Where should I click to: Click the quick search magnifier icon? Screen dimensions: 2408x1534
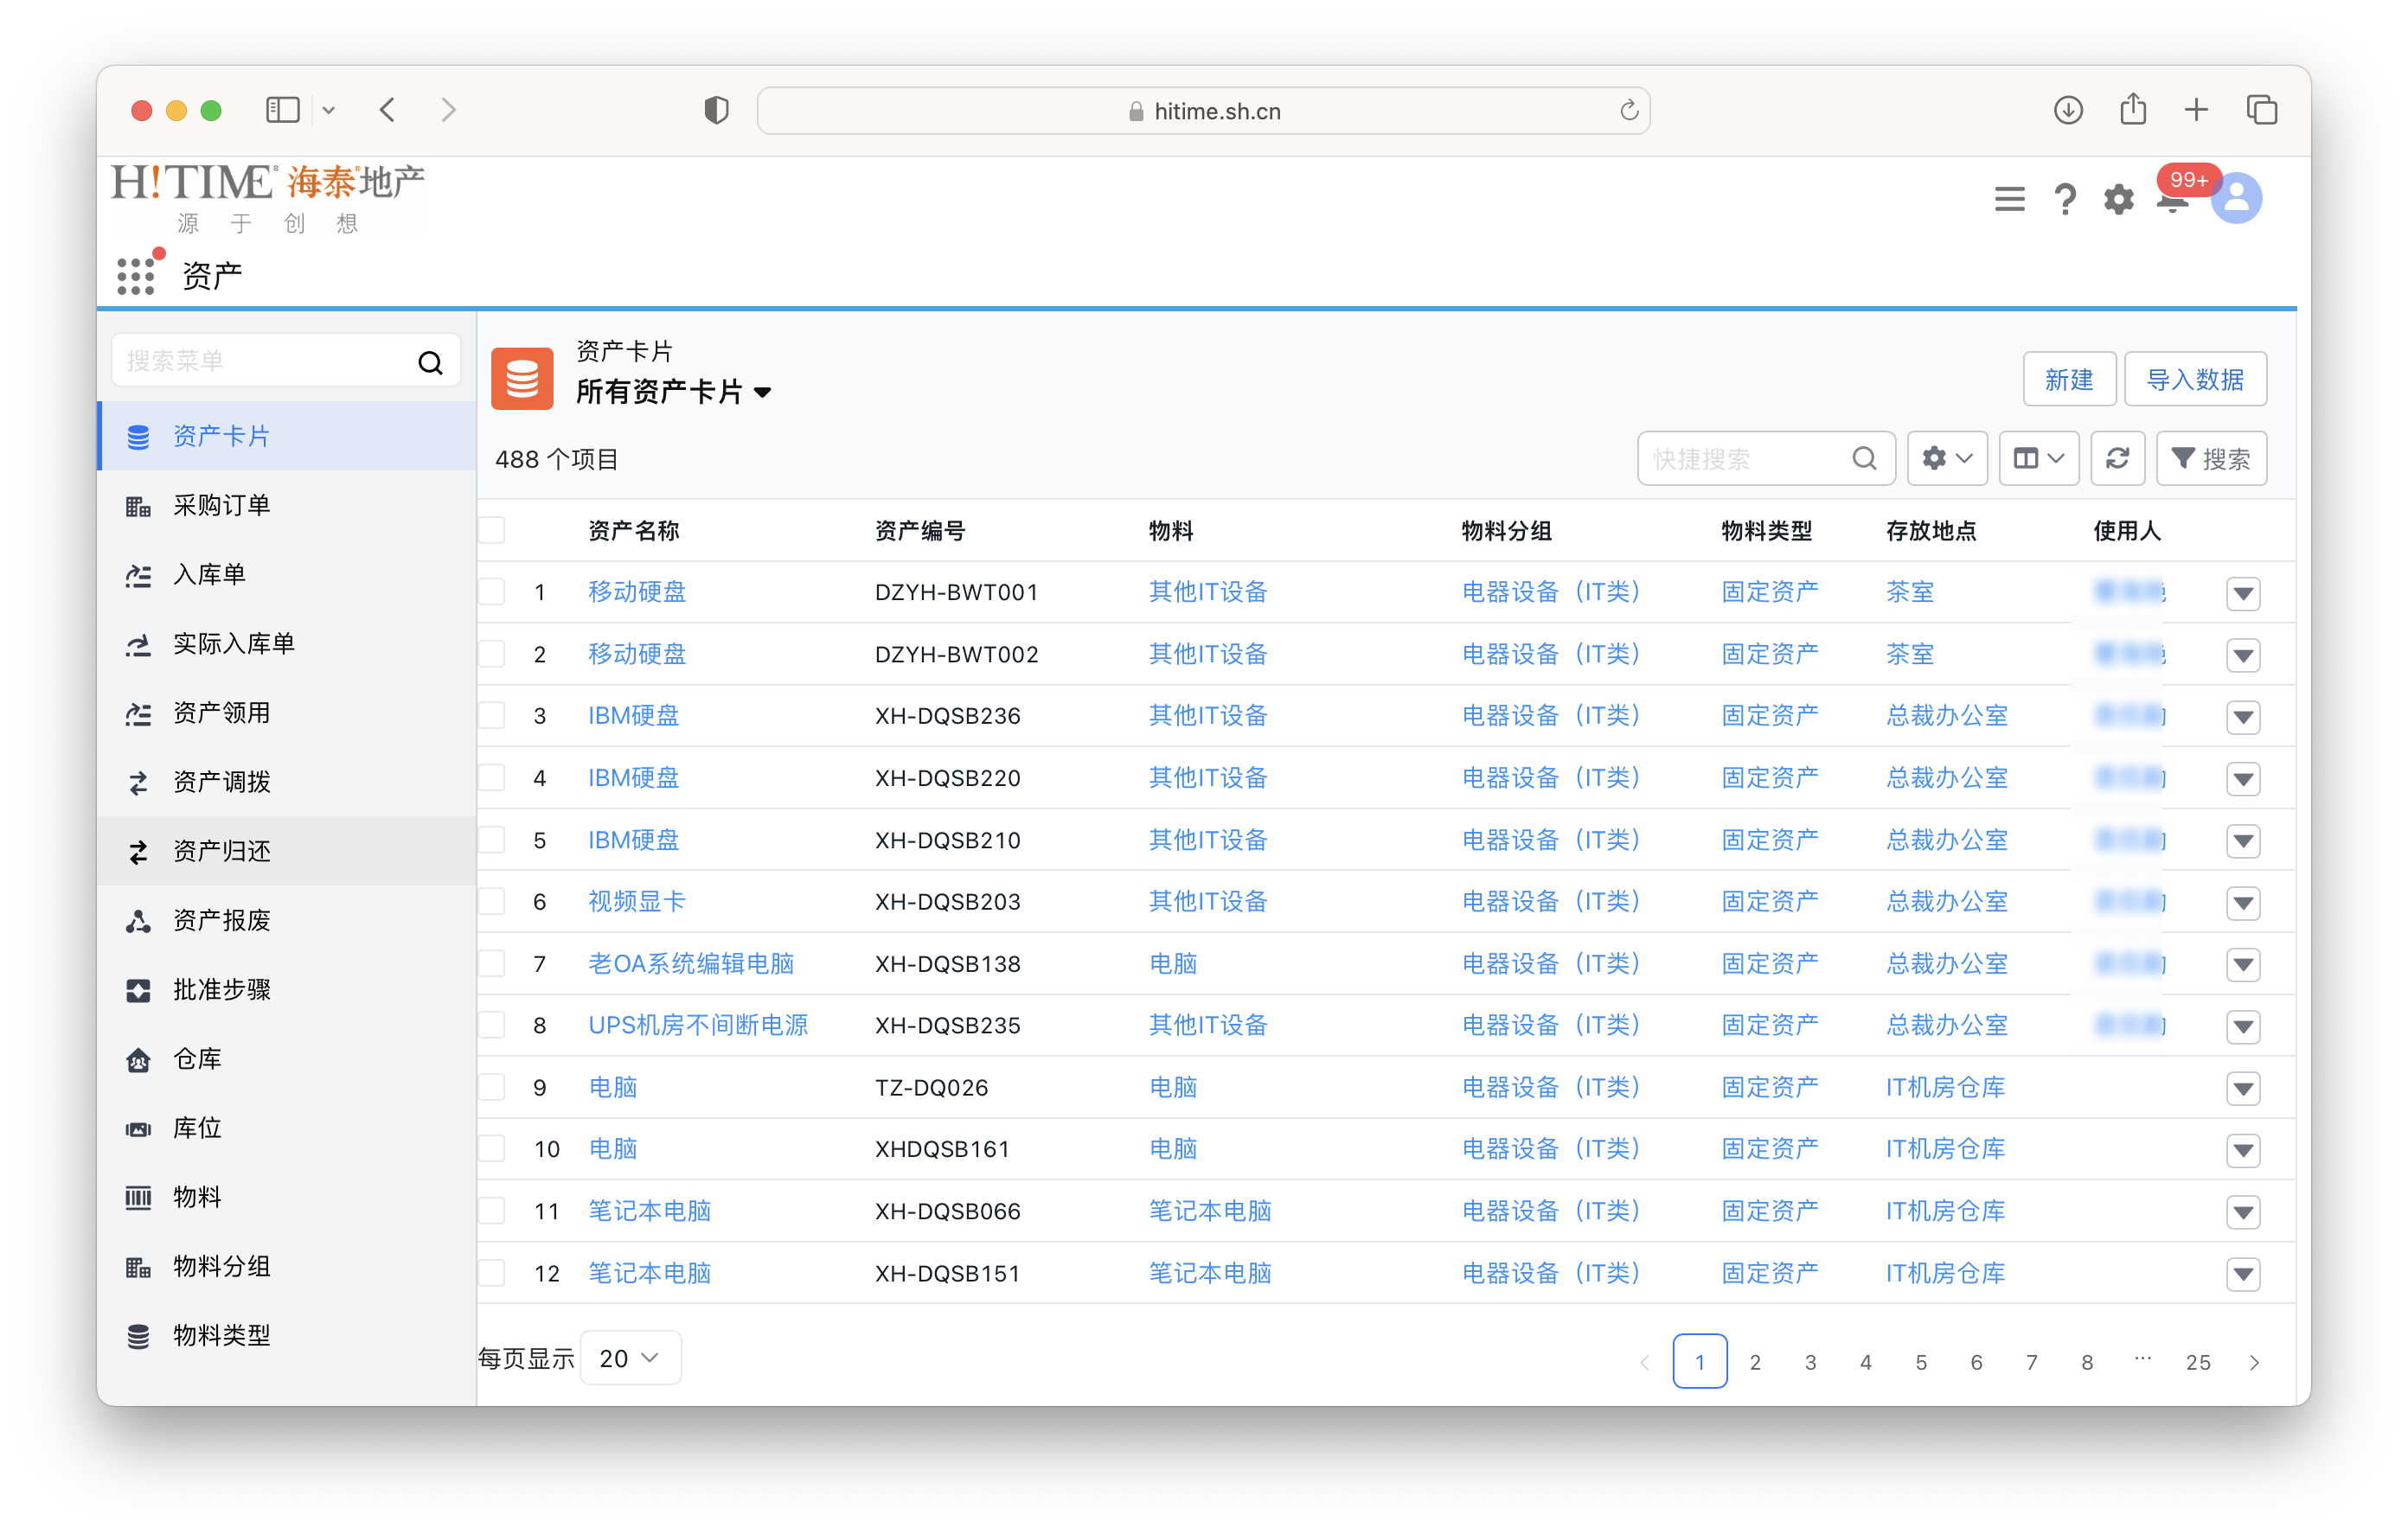point(1863,458)
